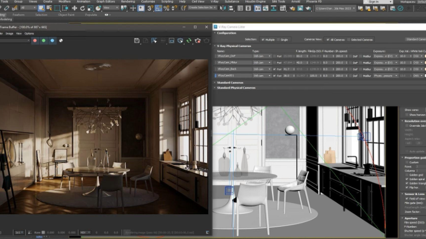The image size is (426, 239).
Task: Open Exposure dropdown for VRayCam_Back
Action: pos(386,69)
